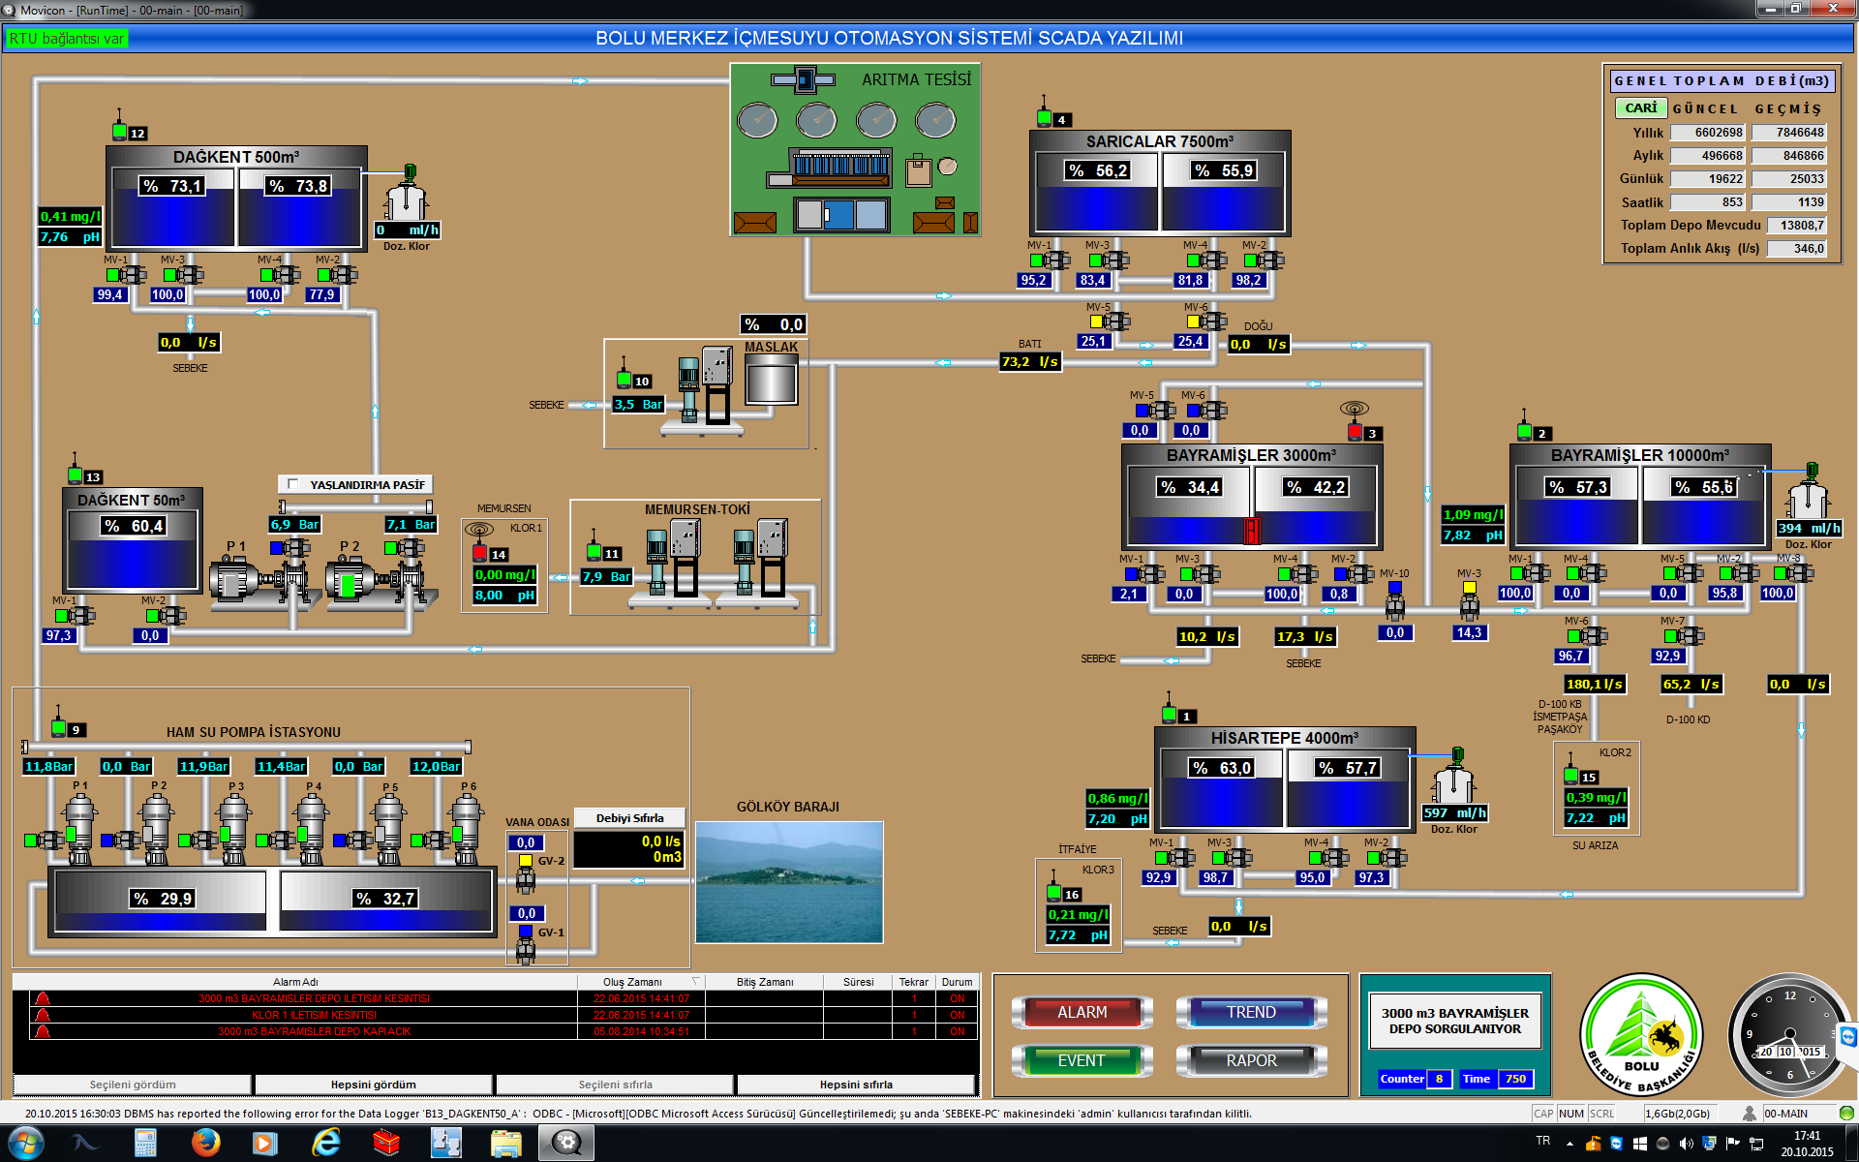The height and width of the screenshot is (1162, 1859).
Task: Open the TREND page
Action: pyautogui.click(x=1251, y=1012)
